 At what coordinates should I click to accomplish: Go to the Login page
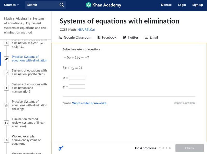click(182, 5)
